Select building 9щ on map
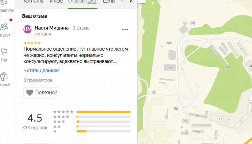The image size is (252, 144). point(198,131)
